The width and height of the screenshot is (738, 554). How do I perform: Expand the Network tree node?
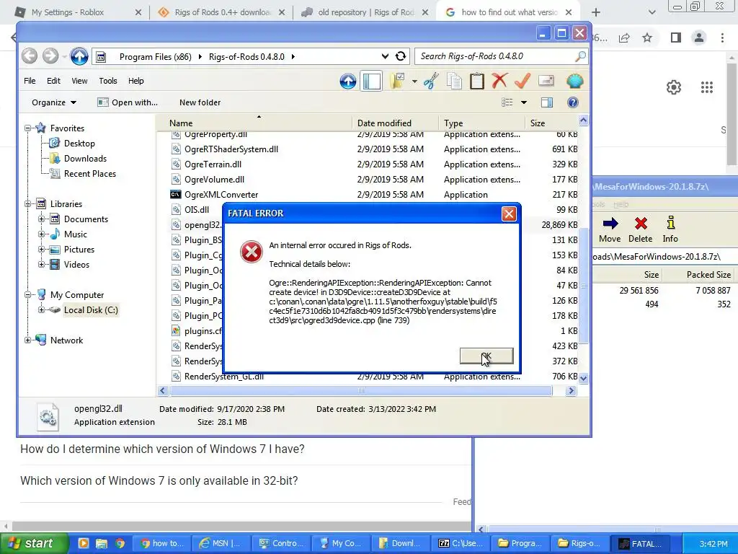[28, 340]
